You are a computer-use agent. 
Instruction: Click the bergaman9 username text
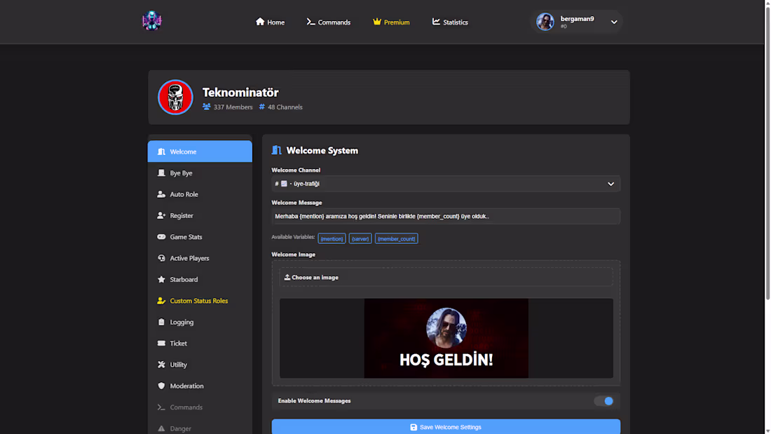coord(578,19)
